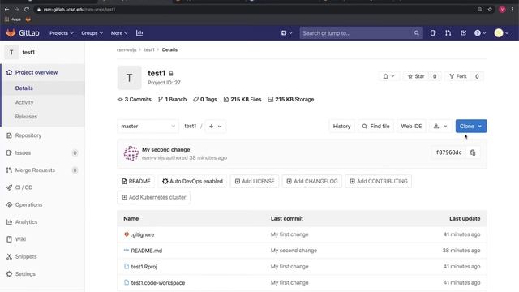The width and height of the screenshot is (519, 292).
Task: Open Activity in the sidebar
Action: [x=24, y=102]
